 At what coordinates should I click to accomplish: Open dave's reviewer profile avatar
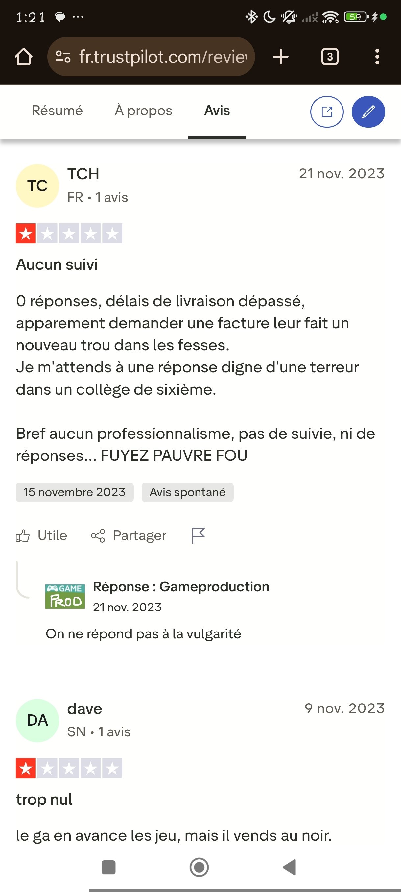point(37,720)
